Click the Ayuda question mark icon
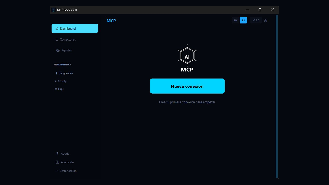Viewport: 329px width, 185px height. pyautogui.click(x=57, y=154)
